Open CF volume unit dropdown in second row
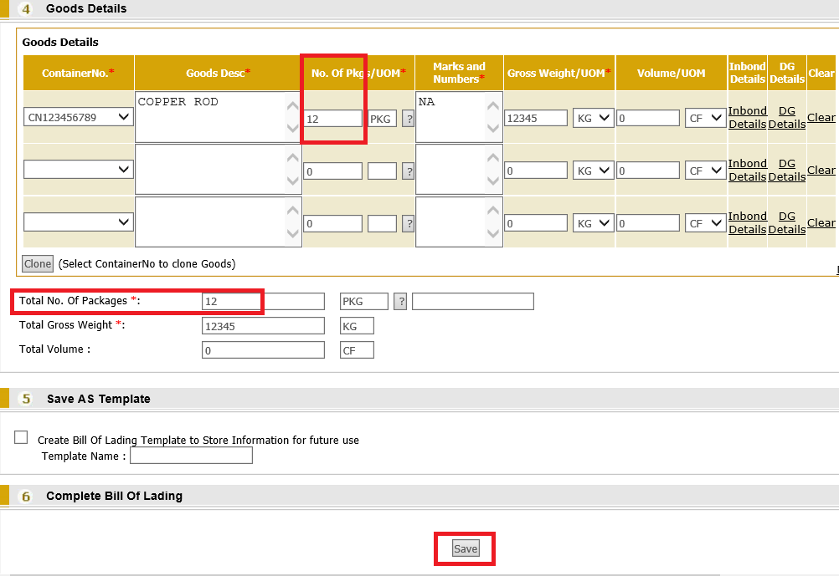Viewport: 839px width, 576px height. pos(705,171)
